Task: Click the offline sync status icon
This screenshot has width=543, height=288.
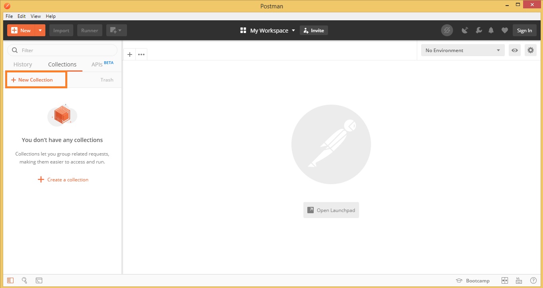Action: coord(447,31)
